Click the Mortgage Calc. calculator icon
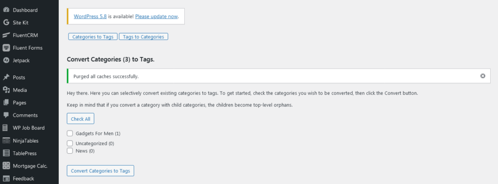Screen dimensions: 498x184 pyautogui.click(x=6, y=166)
